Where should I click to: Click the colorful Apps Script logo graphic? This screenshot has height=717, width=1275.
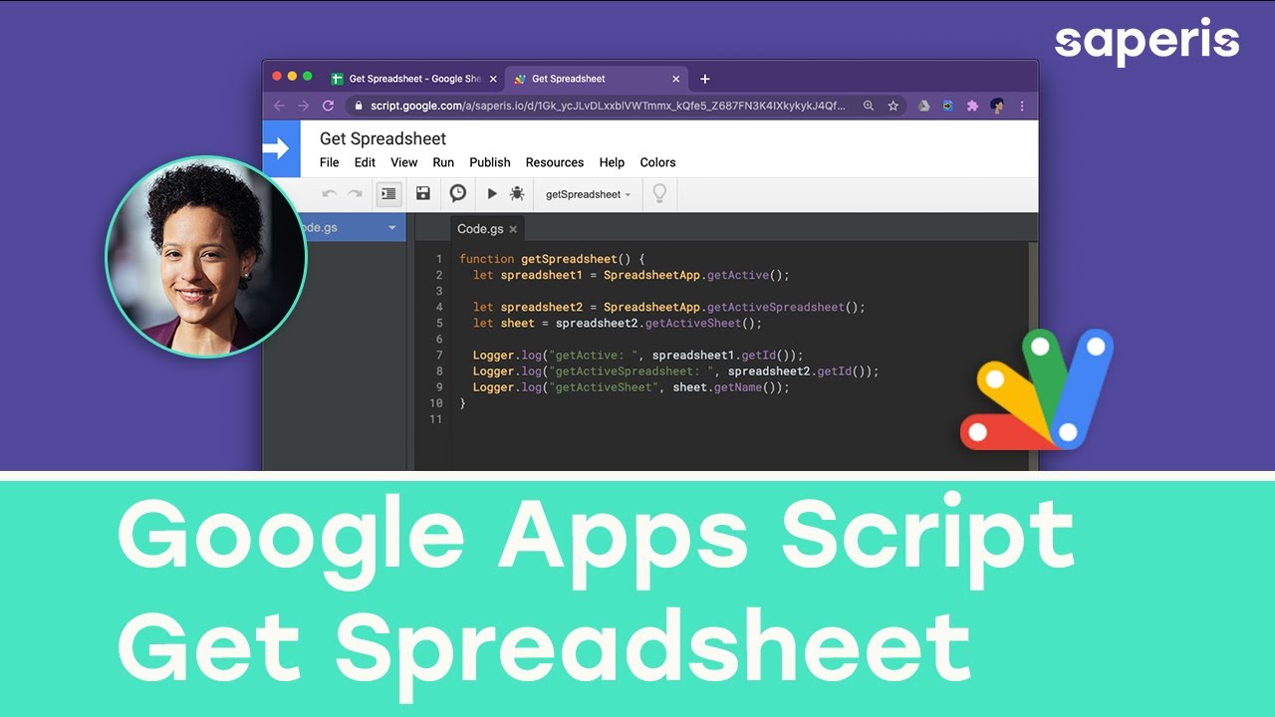1037,389
